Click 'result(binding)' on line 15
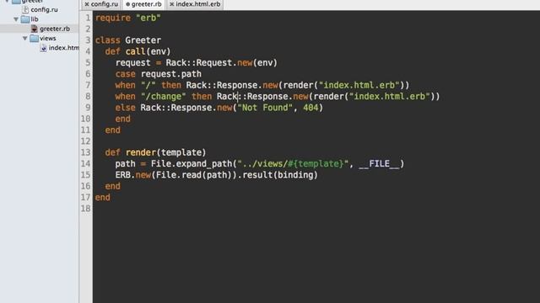540x303 pixels. click(280, 175)
